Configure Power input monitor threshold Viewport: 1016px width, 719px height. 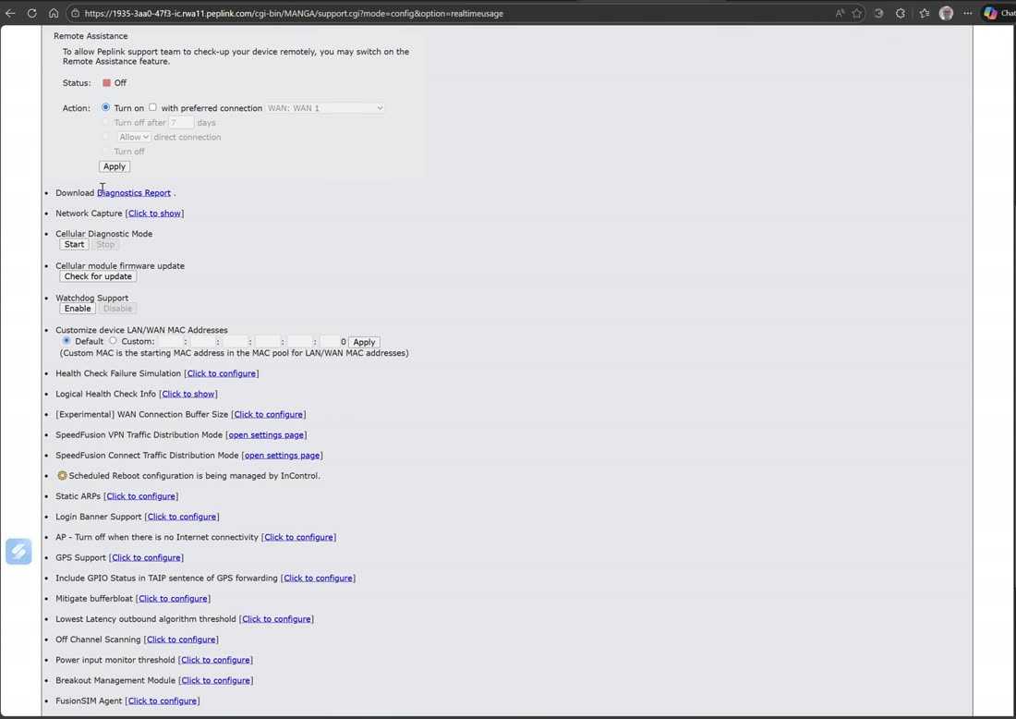[215, 660]
